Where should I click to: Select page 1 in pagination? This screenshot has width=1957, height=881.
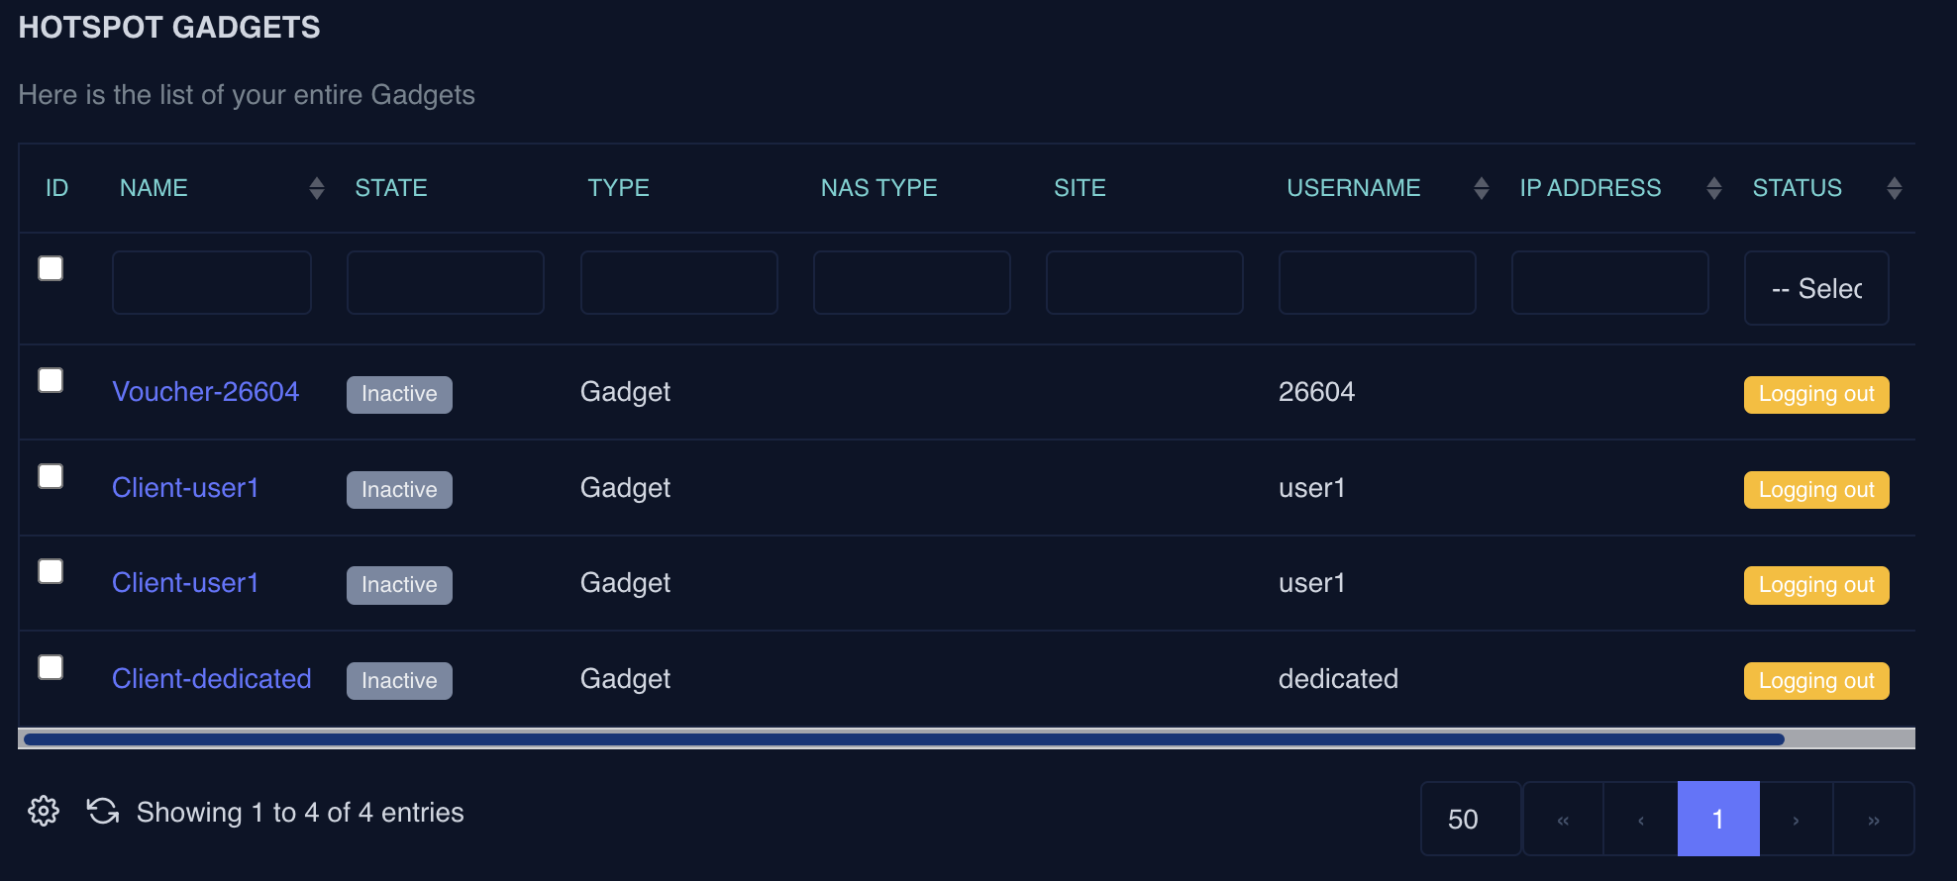pyautogui.click(x=1718, y=820)
